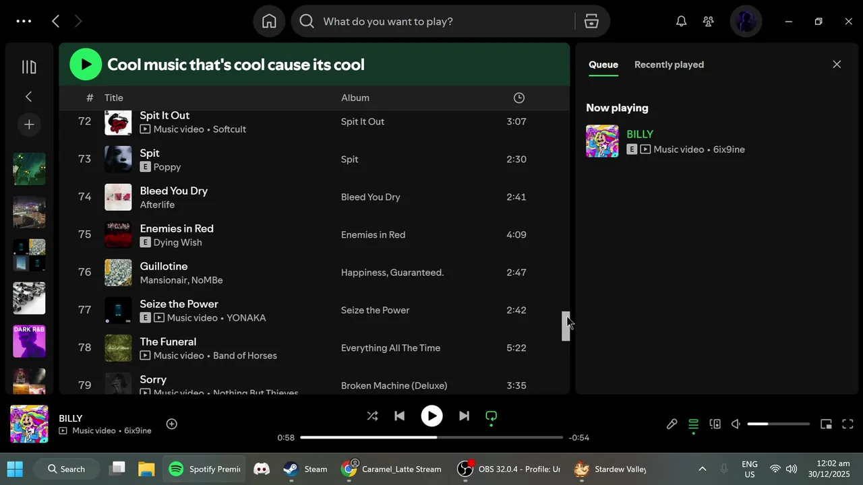The width and height of the screenshot is (863, 485).
Task: Open artist Dying Wish
Action: click(177, 243)
